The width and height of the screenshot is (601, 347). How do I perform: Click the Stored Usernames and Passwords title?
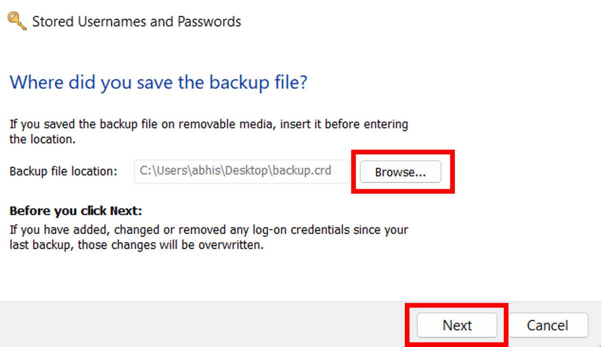[137, 21]
